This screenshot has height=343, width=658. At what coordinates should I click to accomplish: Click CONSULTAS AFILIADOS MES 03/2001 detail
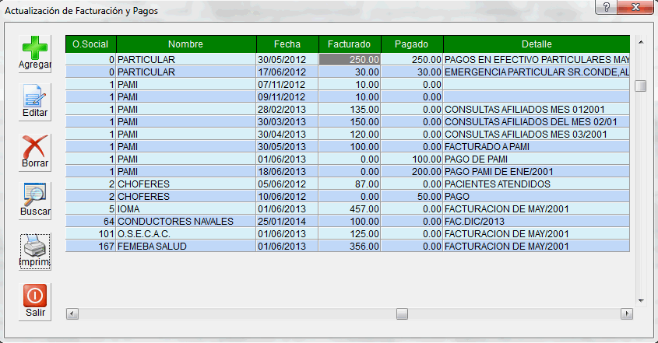coord(537,135)
